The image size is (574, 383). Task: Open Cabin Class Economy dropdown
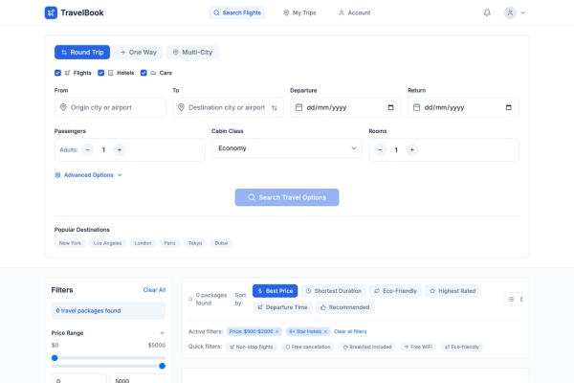287,148
